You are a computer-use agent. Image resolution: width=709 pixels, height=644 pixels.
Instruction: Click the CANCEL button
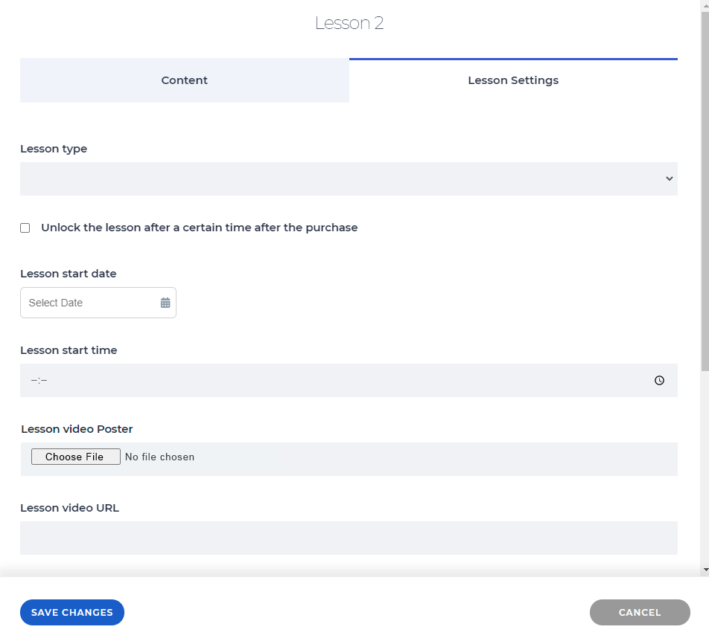640,612
